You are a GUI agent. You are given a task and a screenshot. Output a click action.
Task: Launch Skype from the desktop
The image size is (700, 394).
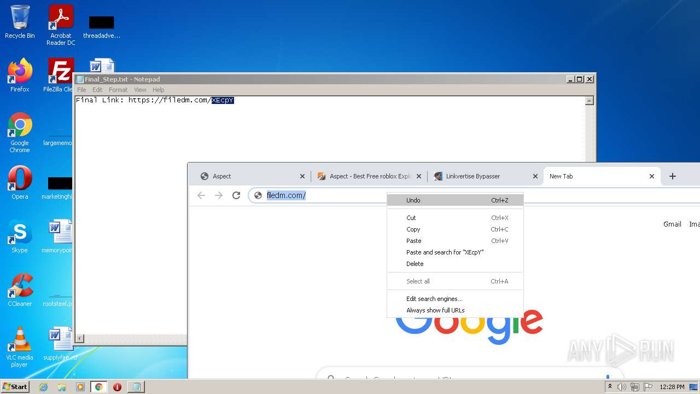coord(20,236)
